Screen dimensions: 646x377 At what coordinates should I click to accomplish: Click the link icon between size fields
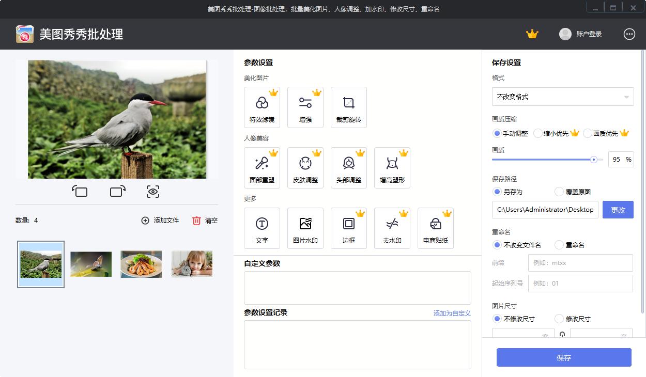[562, 335]
